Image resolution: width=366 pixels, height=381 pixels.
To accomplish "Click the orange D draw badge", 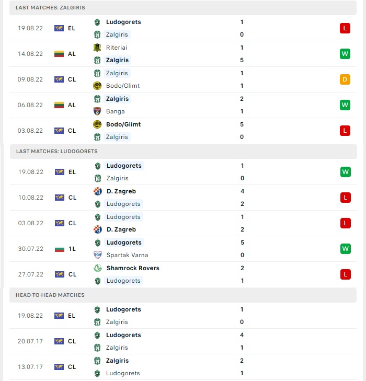I will [x=345, y=79].
